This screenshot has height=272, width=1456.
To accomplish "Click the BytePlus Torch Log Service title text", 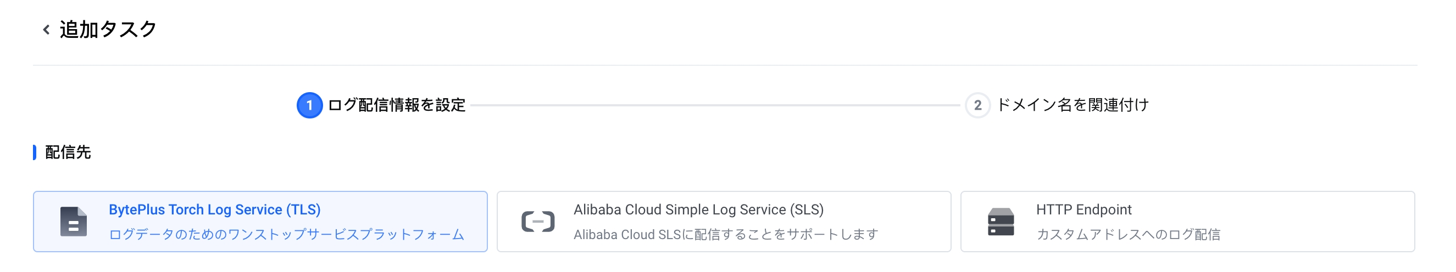I will [215, 209].
